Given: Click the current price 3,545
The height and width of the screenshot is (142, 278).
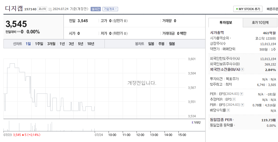Looking at the screenshot, I should coord(16,24).
